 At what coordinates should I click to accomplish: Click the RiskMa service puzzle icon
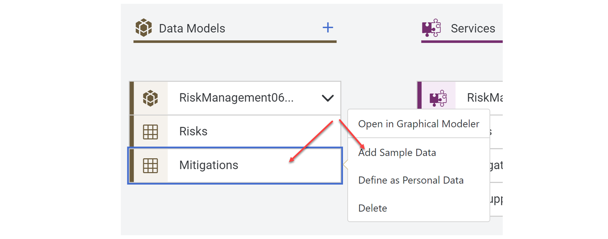point(438,98)
